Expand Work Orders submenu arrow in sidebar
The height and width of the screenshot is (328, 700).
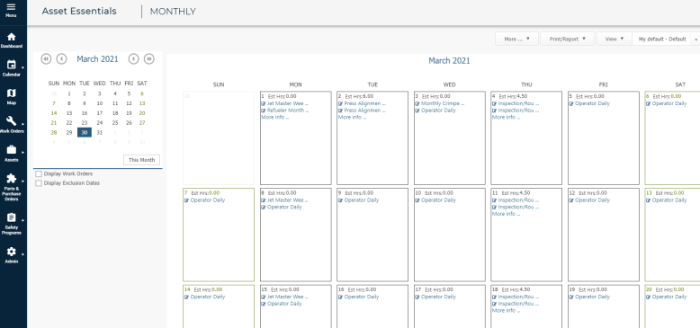pyautogui.click(x=22, y=123)
